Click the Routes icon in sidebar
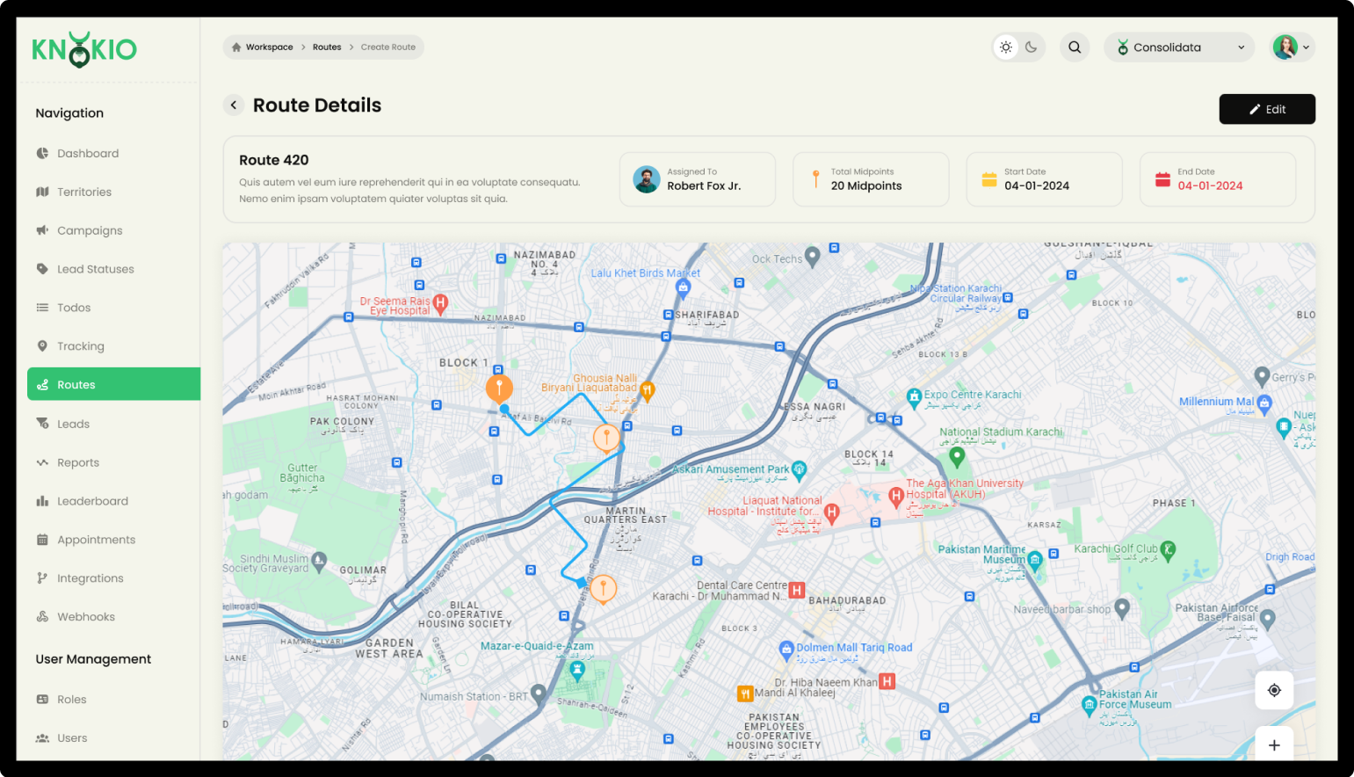The width and height of the screenshot is (1354, 777). pyautogui.click(x=42, y=385)
